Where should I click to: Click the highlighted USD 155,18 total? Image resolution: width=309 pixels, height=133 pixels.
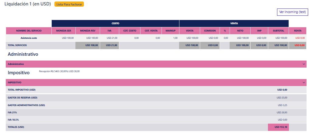[x=279, y=127]
